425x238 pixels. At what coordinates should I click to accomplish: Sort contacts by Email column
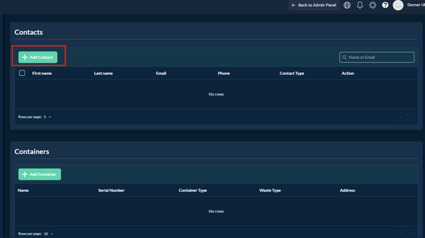161,73
